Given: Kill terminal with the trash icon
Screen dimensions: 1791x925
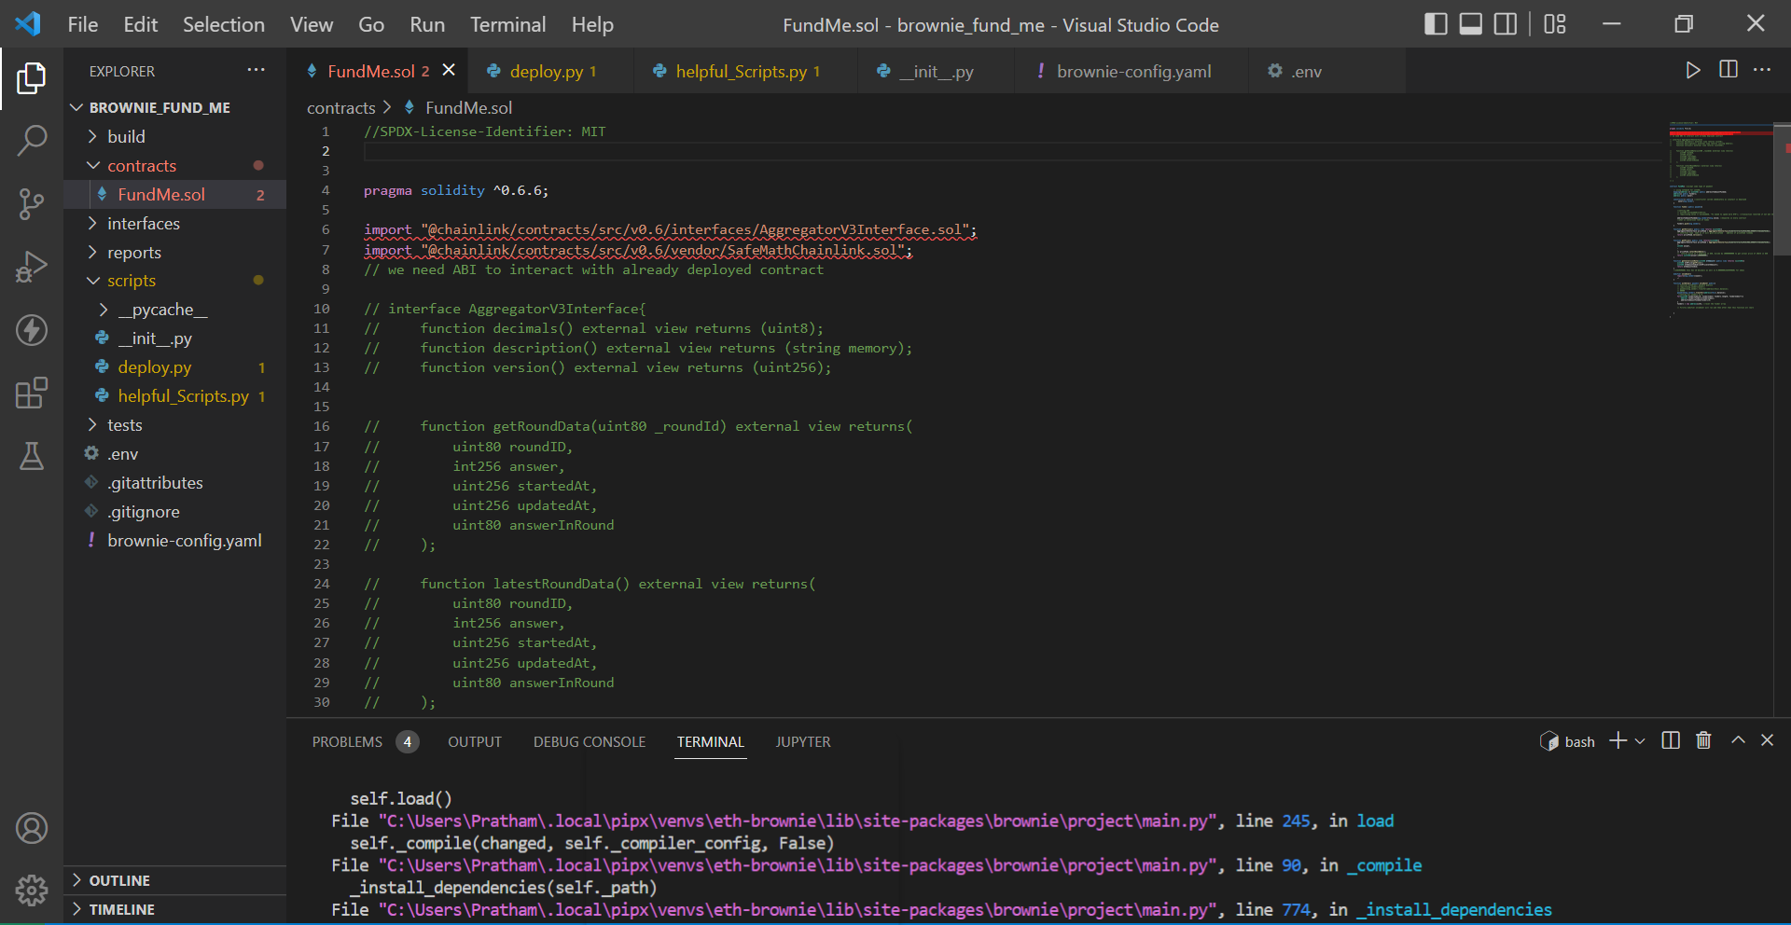Looking at the screenshot, I should pyautogui.click(x=1703, y=740).
